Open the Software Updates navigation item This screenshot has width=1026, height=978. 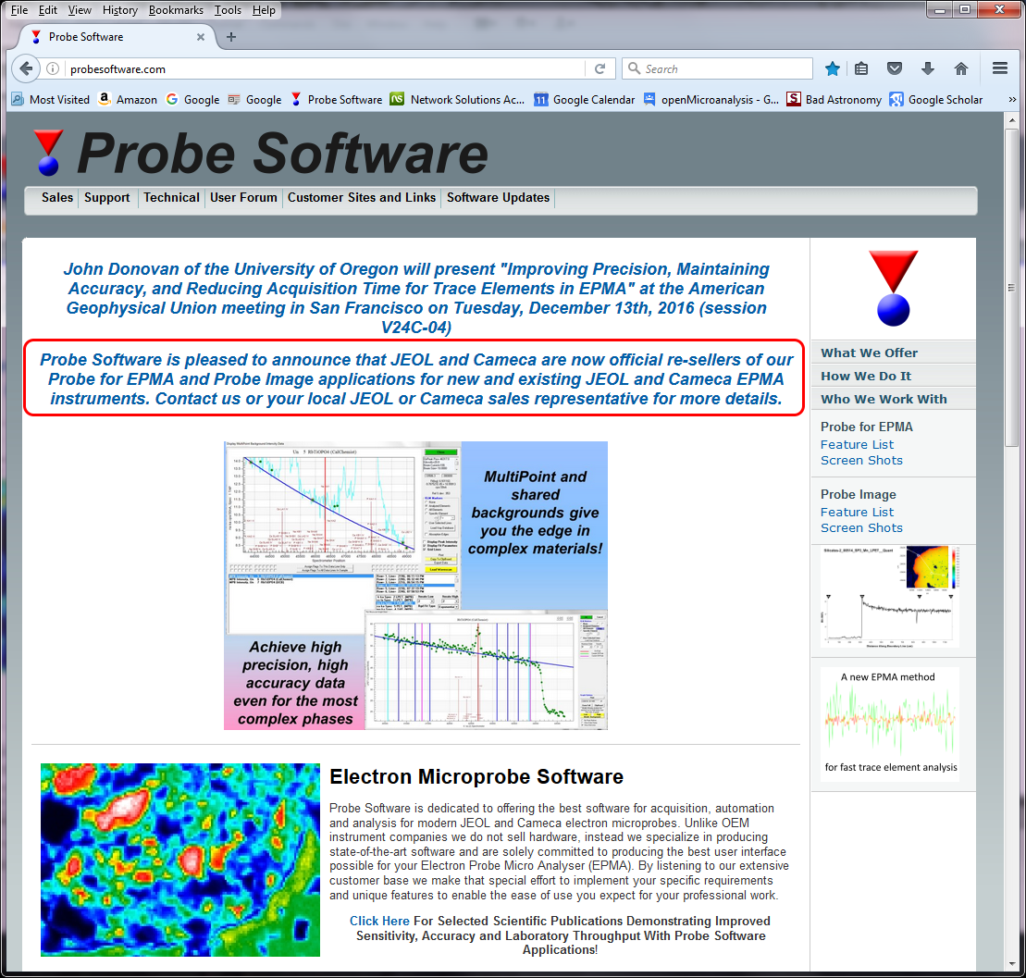pyautogui.click(x=498, y=197)
